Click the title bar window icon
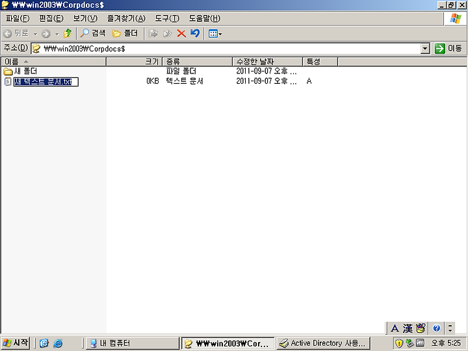The width and height of the screenshot is (468, 351). [5, 5]
